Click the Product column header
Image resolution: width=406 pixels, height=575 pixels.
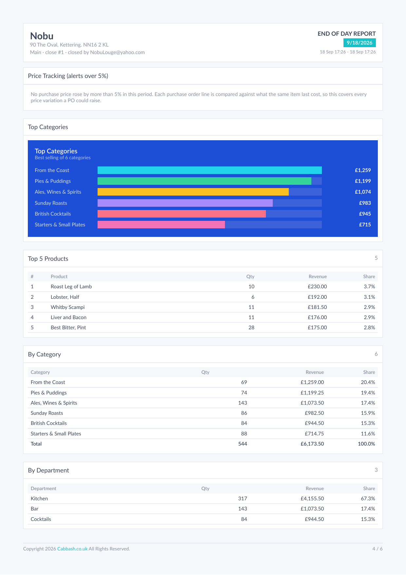[59, 277]
